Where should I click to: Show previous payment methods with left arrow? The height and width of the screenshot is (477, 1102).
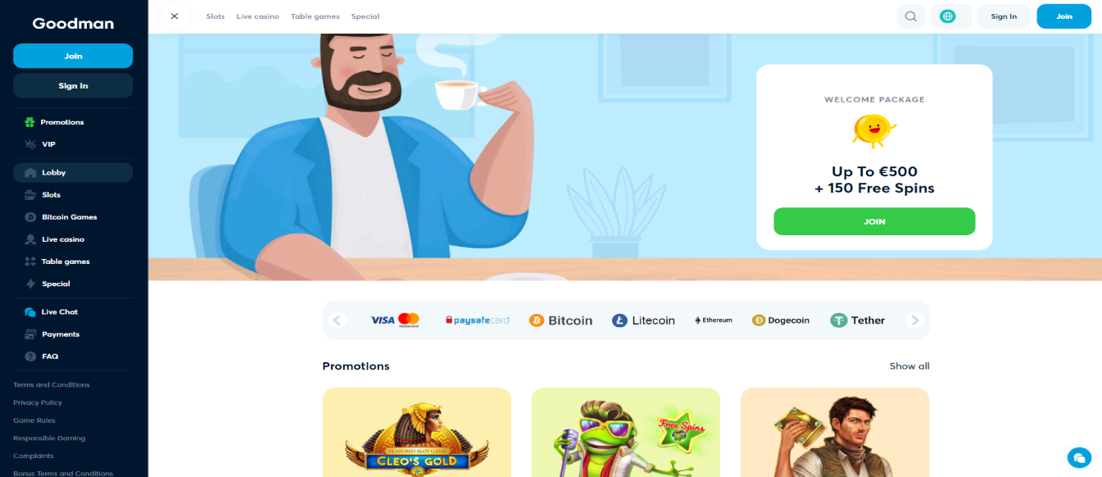point(337,320)
